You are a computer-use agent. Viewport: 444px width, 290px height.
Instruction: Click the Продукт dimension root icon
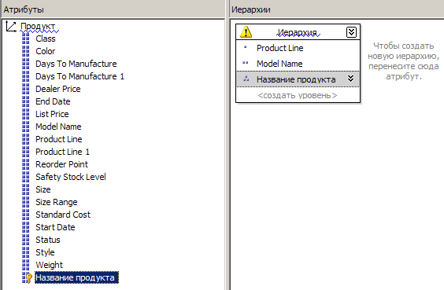tap(11, 26)
